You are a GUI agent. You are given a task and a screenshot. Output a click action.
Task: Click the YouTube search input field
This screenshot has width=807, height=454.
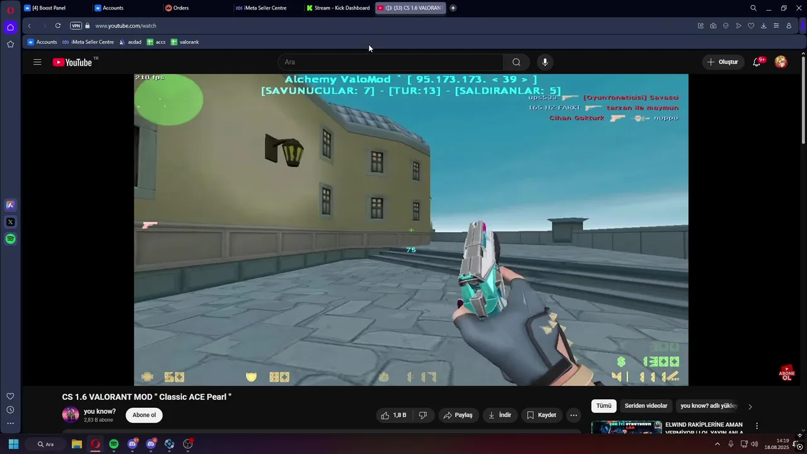tap(390, 62)
